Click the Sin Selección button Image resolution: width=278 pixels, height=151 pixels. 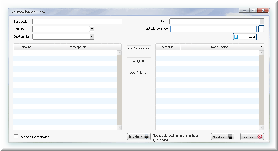(x=139, y=49)
